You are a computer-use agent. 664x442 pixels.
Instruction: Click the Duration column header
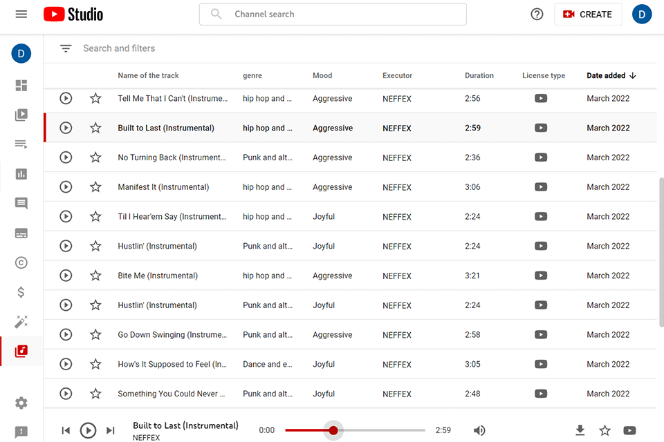click(479, 76)
